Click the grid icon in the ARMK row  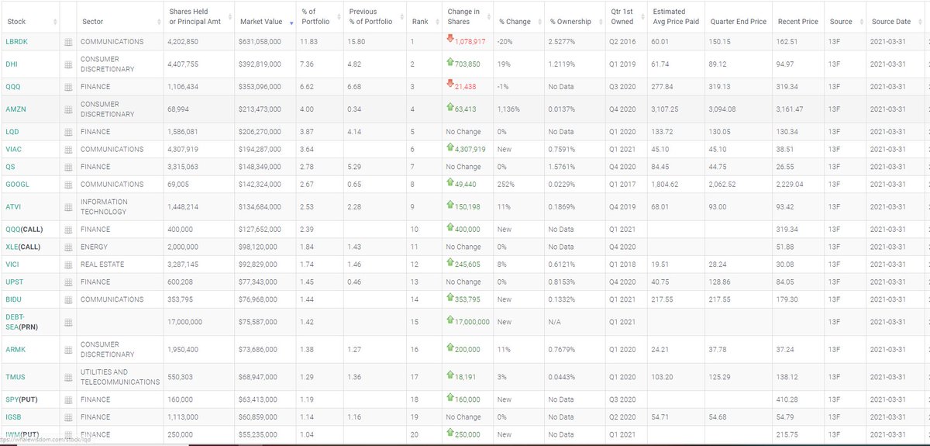click(x=67, y=350)
